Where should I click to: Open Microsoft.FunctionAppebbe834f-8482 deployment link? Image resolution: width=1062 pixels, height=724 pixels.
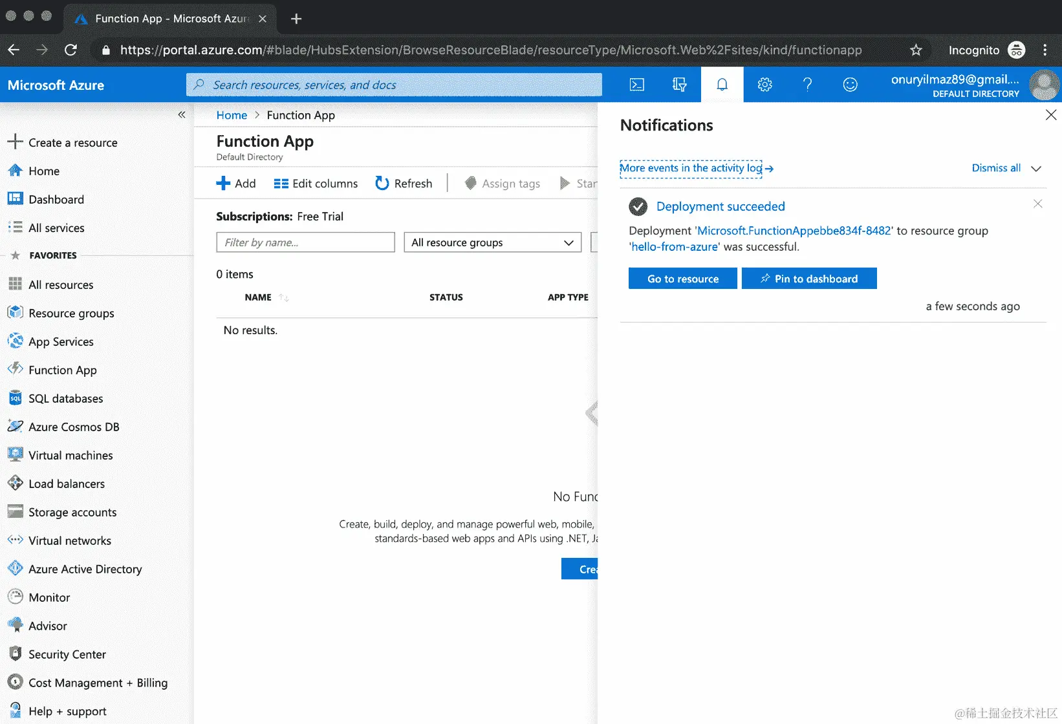(x=794, y=231)
